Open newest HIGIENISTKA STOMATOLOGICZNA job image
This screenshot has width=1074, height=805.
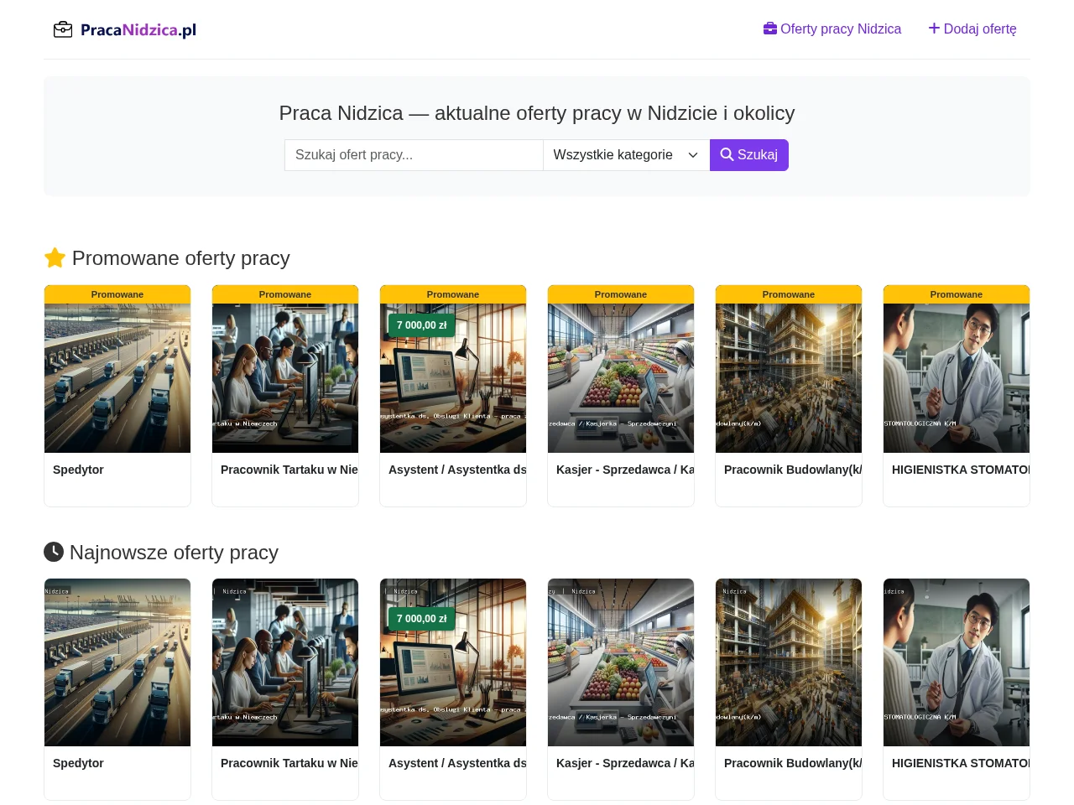point(957,662)
